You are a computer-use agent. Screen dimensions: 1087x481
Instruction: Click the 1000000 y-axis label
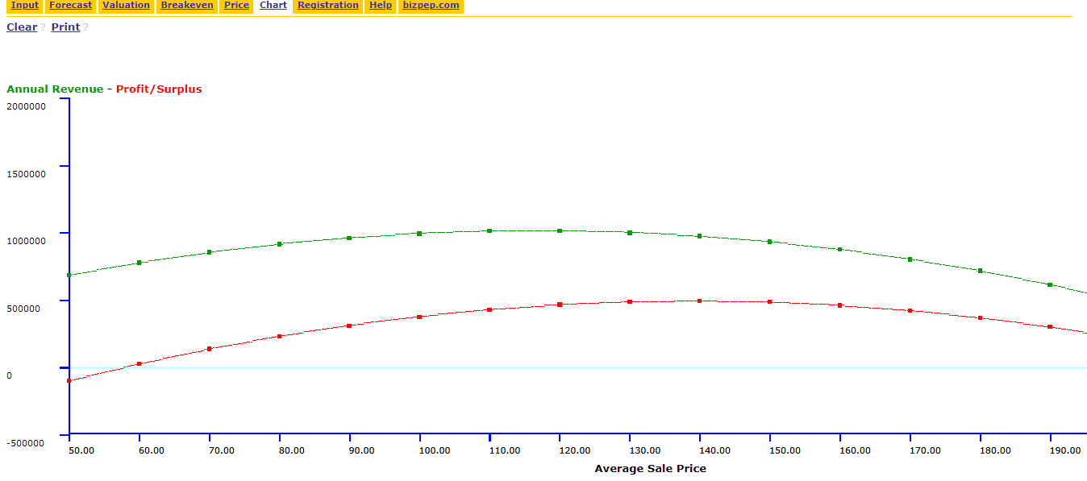coord(26,240)
